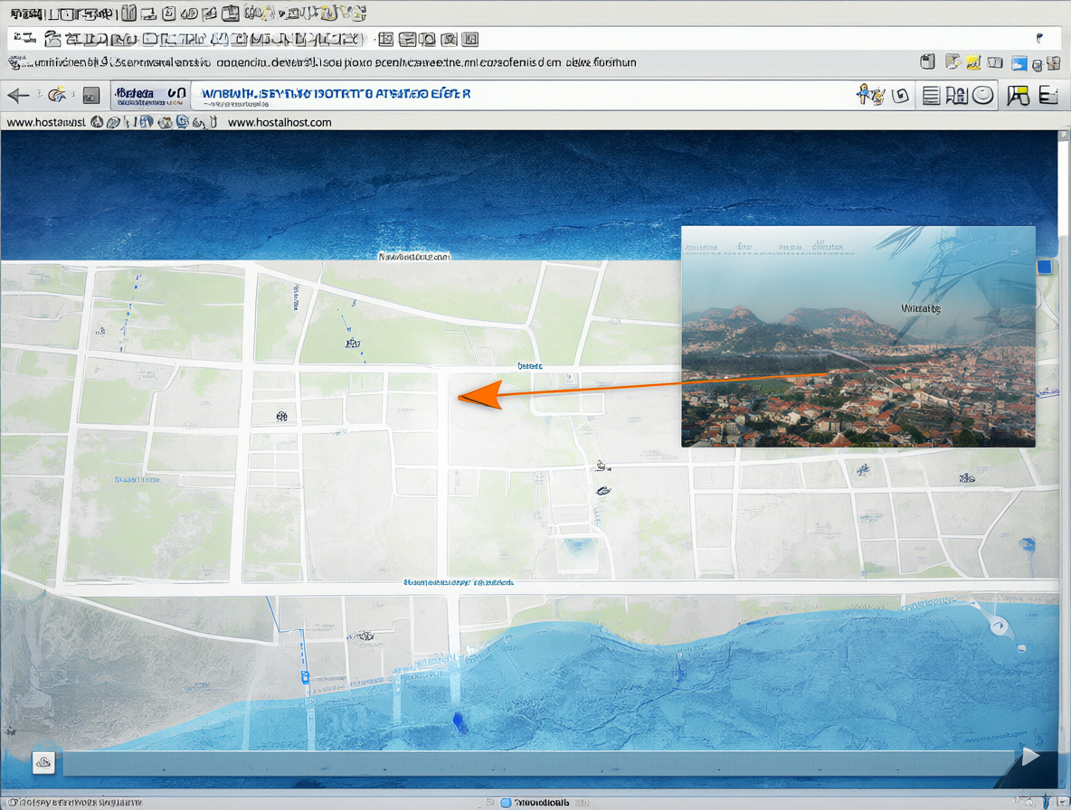Click the round circle button in navigation bar
Viewport: 1071px width, 810px height.
982,96
